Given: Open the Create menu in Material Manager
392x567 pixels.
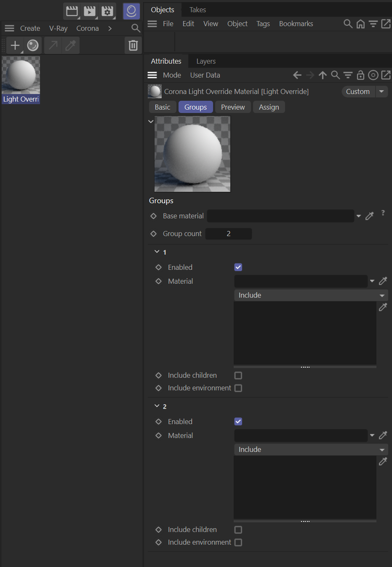Looking at the screenshot, I should pos(30,28).
